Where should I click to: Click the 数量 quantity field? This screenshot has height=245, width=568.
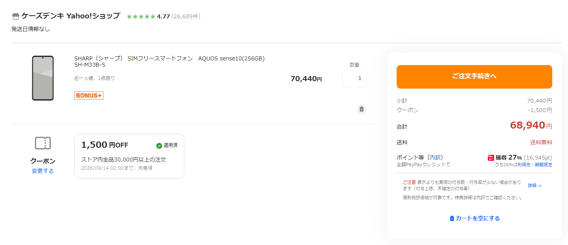click(x=355, y=78)
